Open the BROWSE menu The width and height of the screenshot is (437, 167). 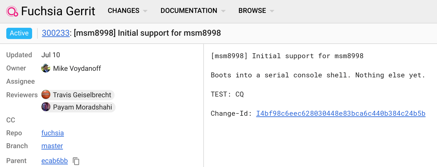coord(252,11)
